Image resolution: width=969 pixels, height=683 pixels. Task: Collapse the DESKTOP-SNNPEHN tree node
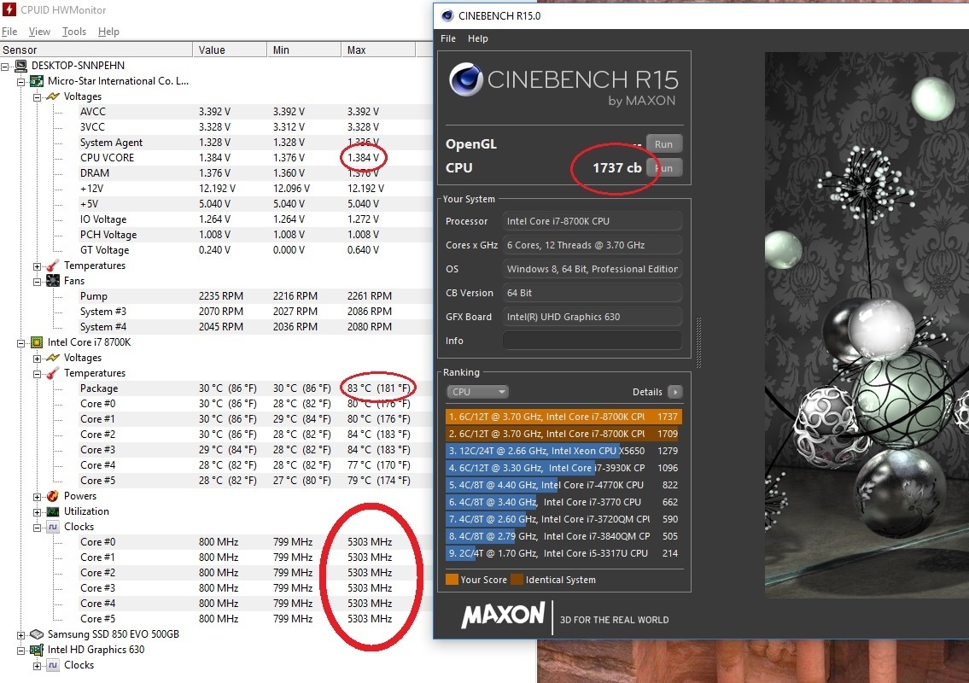pyautogui.click(x=5, y=66)
